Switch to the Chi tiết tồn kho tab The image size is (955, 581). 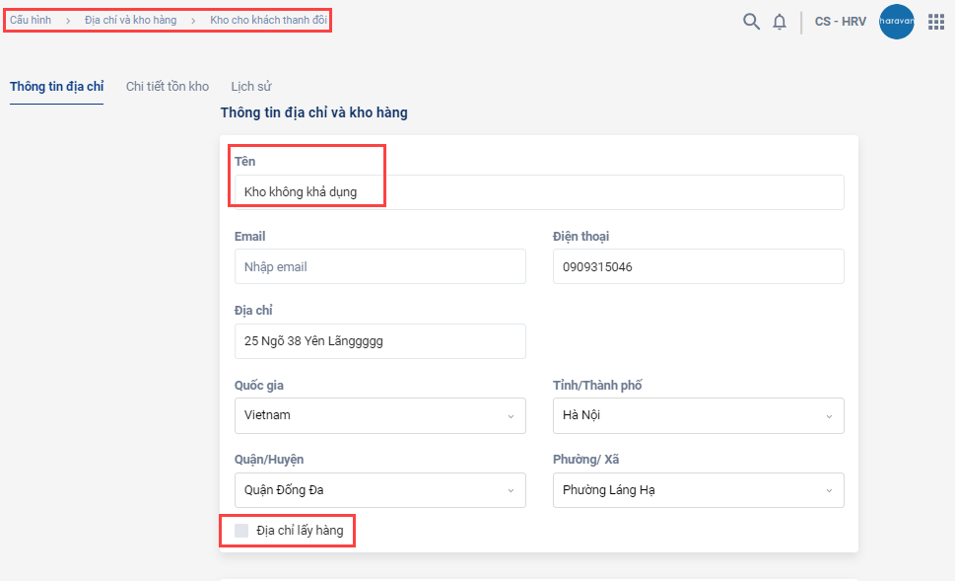coord(168,87)
